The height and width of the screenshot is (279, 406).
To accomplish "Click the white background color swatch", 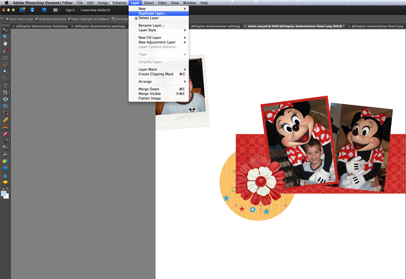I will click(7, 197).
